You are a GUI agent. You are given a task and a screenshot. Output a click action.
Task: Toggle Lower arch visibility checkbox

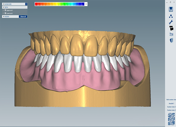(x=5, y=13)
